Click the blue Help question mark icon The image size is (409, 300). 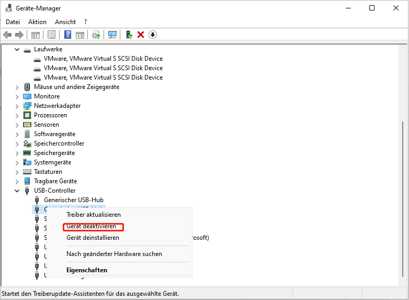pos(68,35)
